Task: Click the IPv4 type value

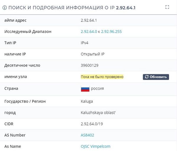Action: pos(84,43)
